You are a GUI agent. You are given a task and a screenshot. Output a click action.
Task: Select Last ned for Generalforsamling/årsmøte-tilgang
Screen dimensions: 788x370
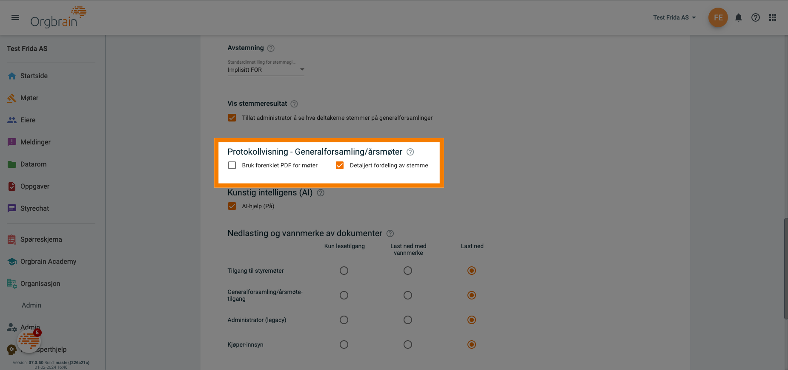(472, 295)
